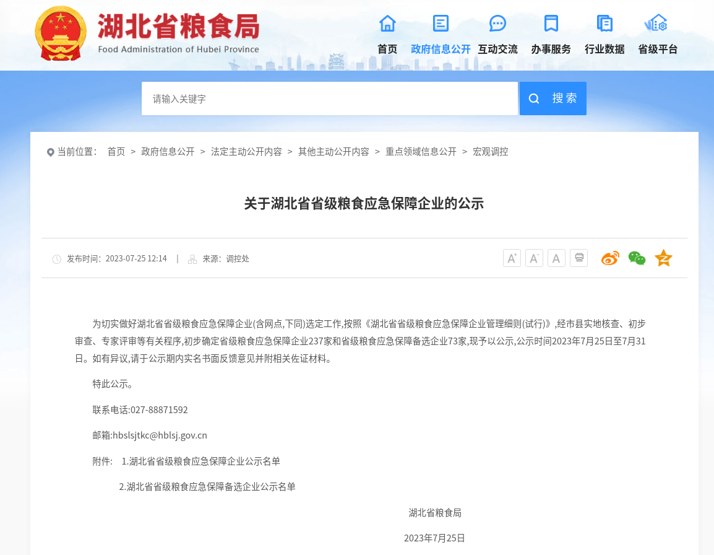Click the clock icon beside 发布时间
714x555 pixels.
(x=56, y=259)
